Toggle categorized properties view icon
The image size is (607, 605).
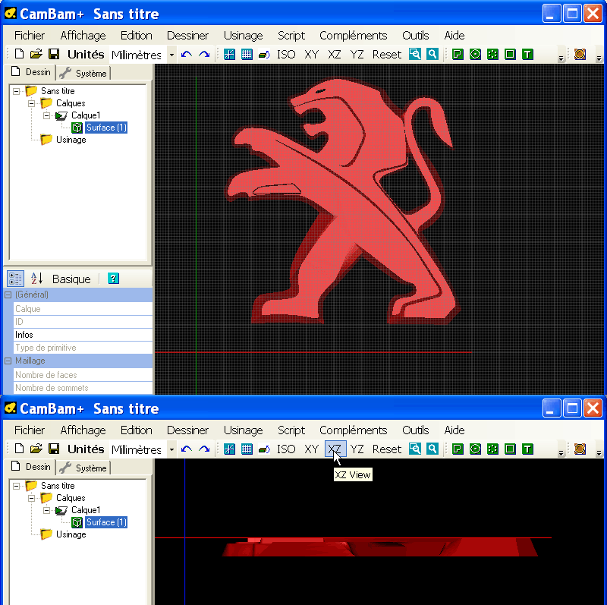click(15, 279)
